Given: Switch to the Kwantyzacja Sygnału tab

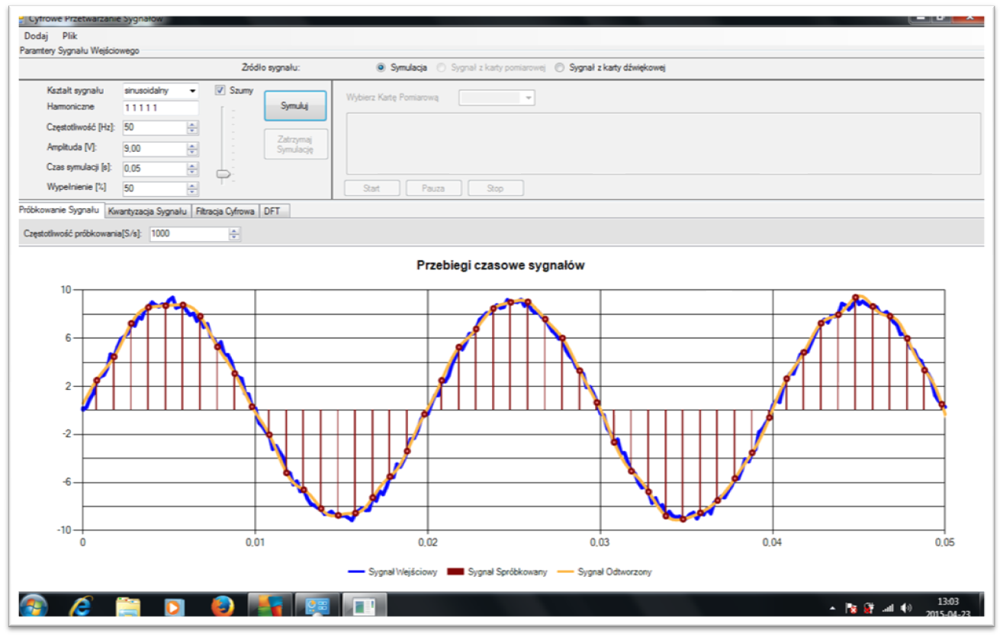Looking at the screenshot, I should tap(148, 211).
